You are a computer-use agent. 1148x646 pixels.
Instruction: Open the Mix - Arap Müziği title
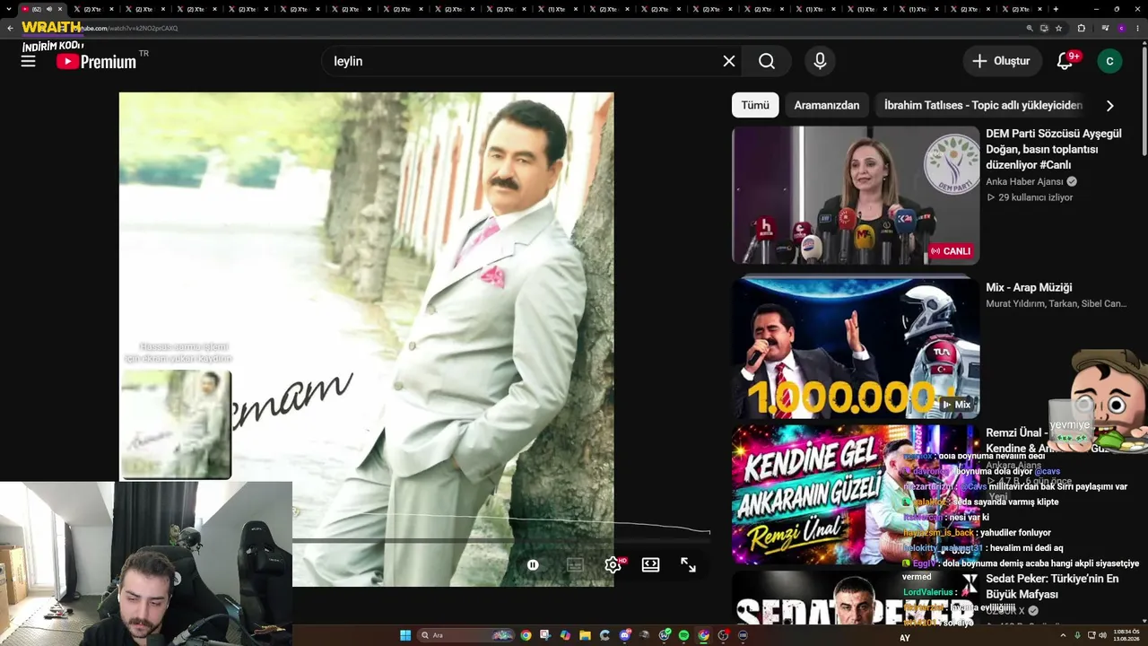[x=1029, y=288]
